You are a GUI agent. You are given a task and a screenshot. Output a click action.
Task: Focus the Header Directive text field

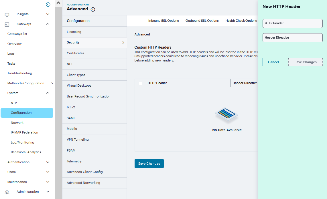coord(292,38)
